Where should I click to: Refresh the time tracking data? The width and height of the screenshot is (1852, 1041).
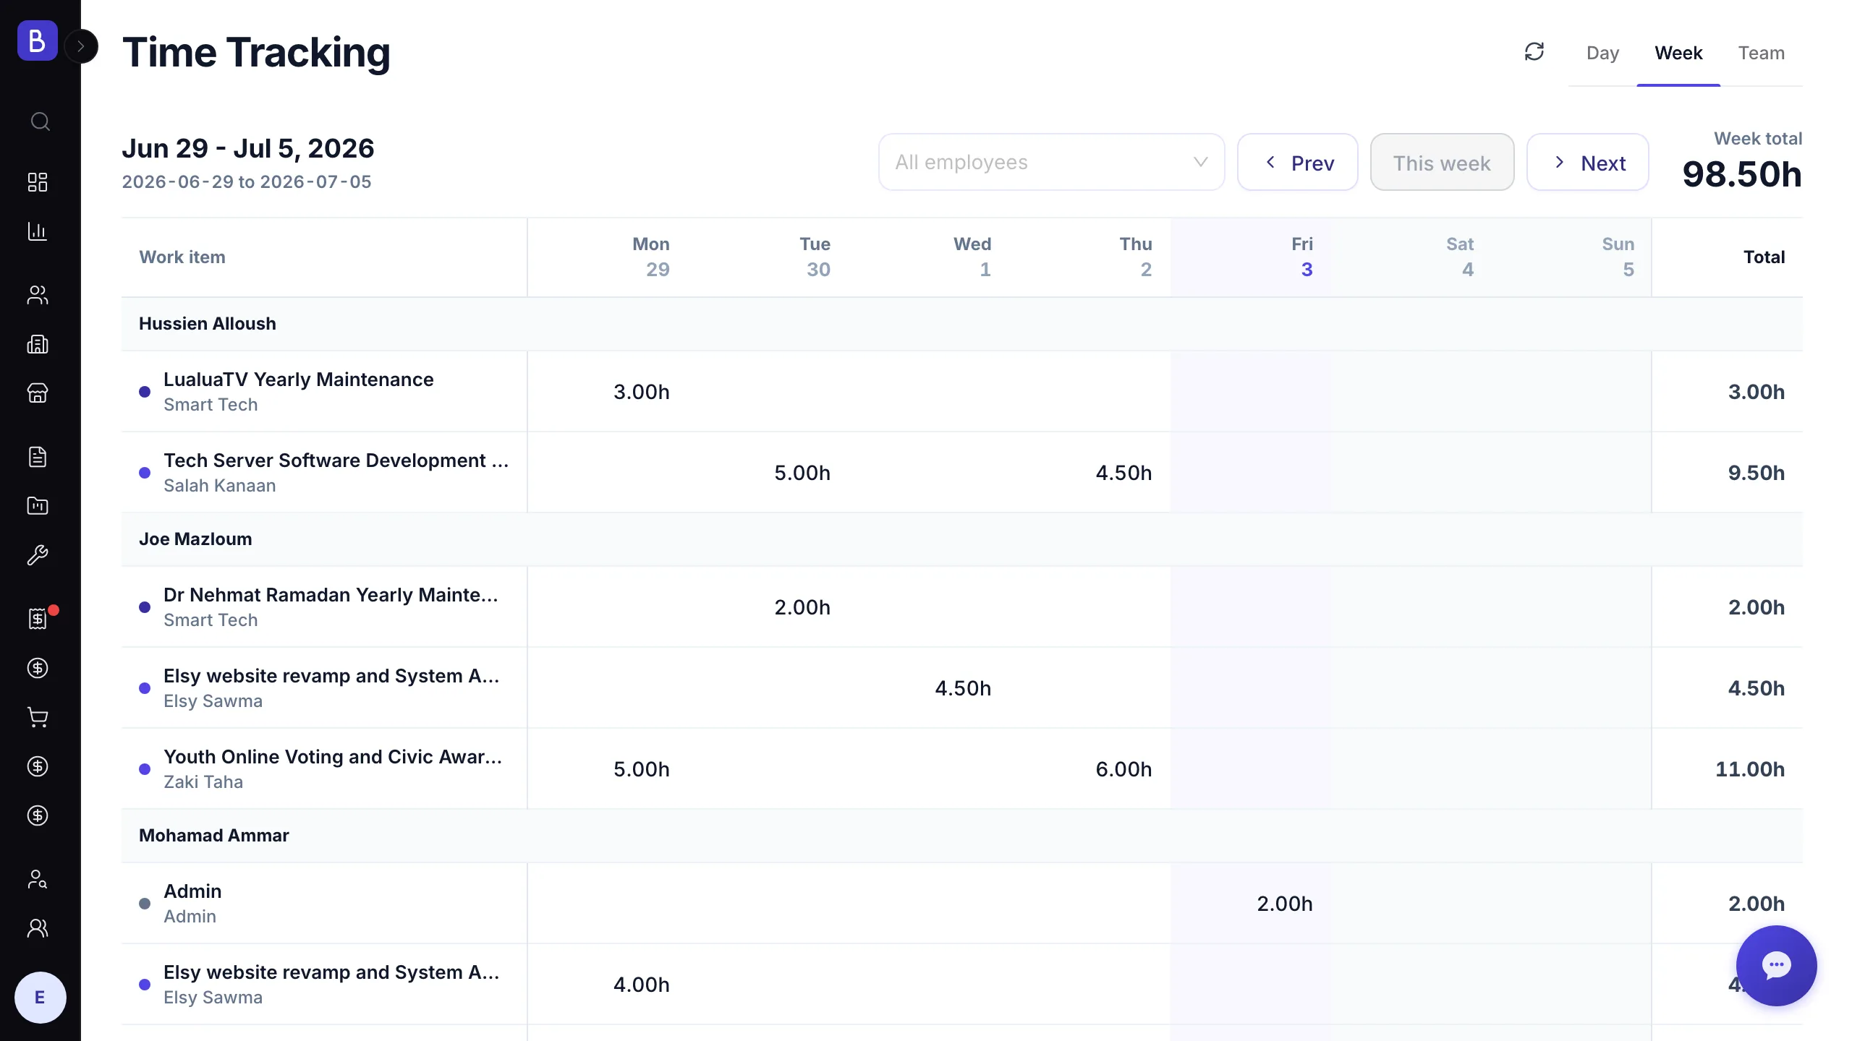tap(1534, 52)
